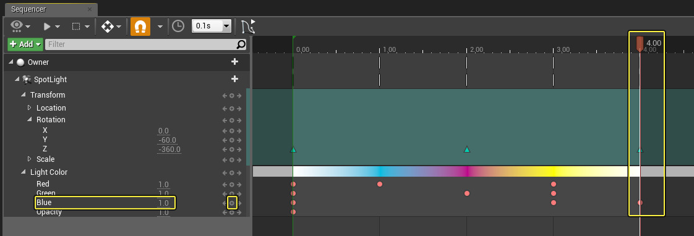Click the red playhead marker at 4.00
Screen dimensions: 694x236
click(640, 44)
